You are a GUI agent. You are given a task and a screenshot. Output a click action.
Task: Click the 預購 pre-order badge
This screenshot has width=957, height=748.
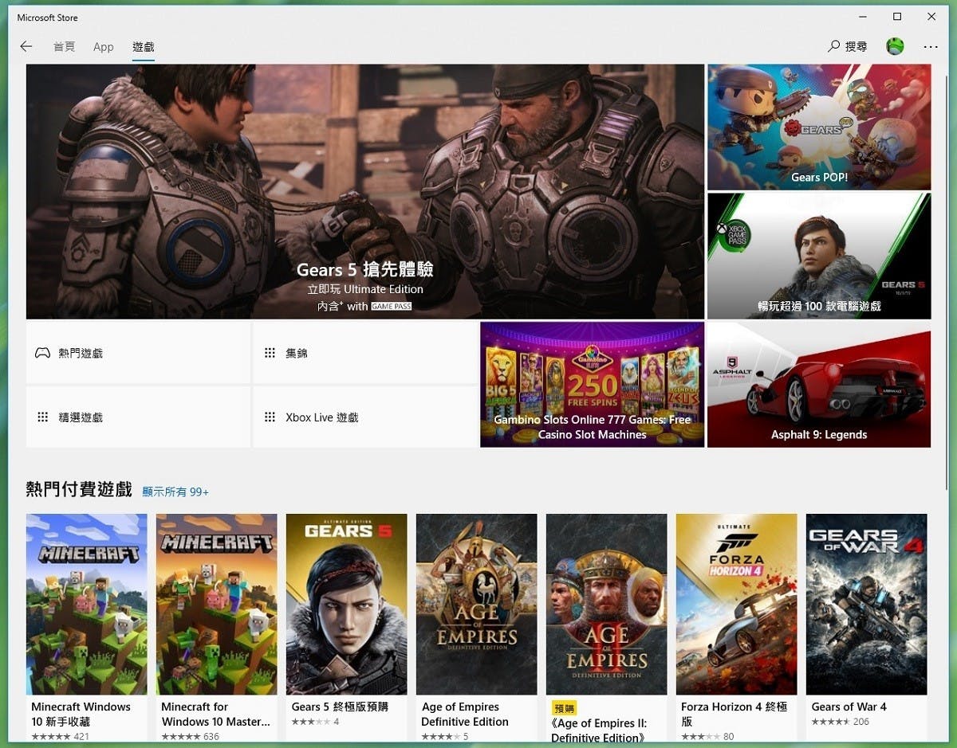click(564, 707)
